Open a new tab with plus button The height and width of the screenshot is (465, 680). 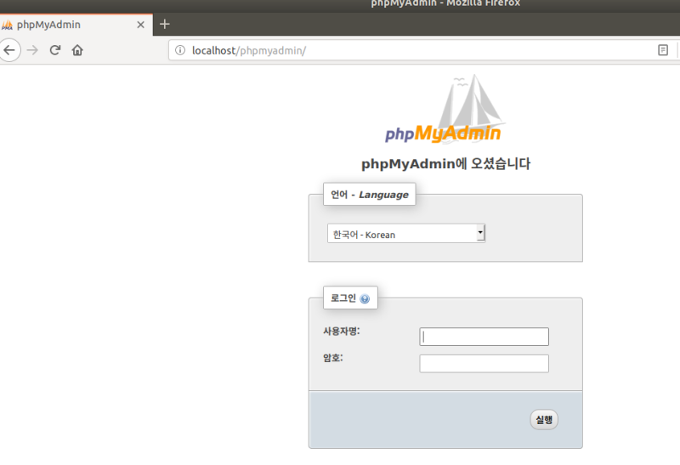165,25
